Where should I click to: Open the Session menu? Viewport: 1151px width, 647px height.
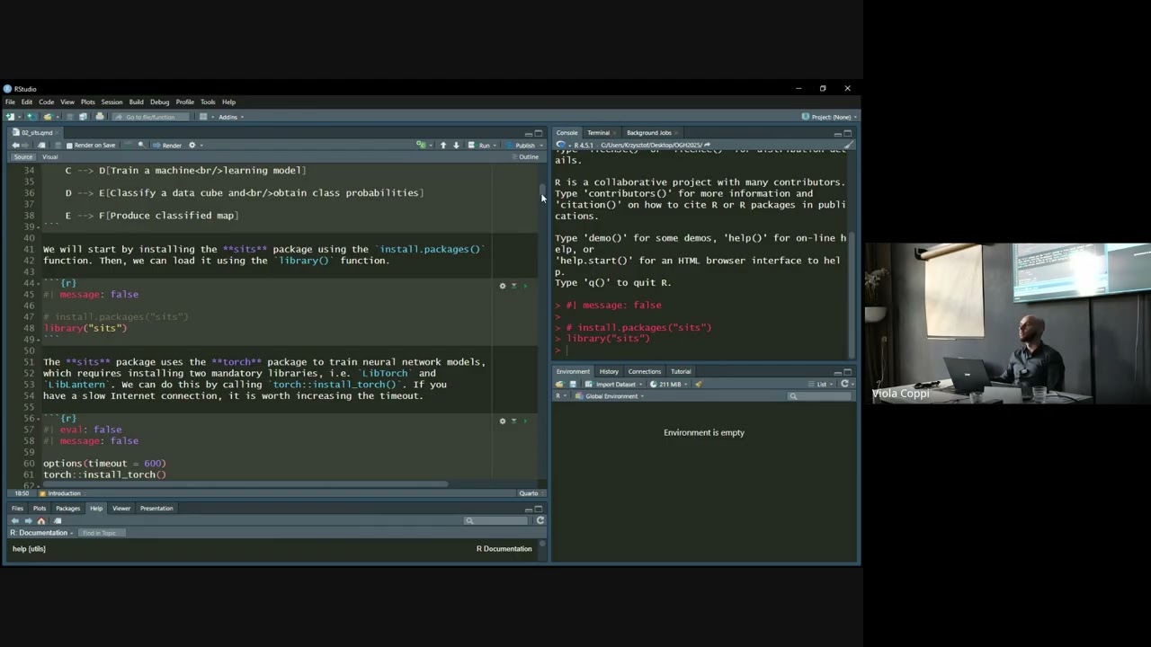tap(112, 102)
